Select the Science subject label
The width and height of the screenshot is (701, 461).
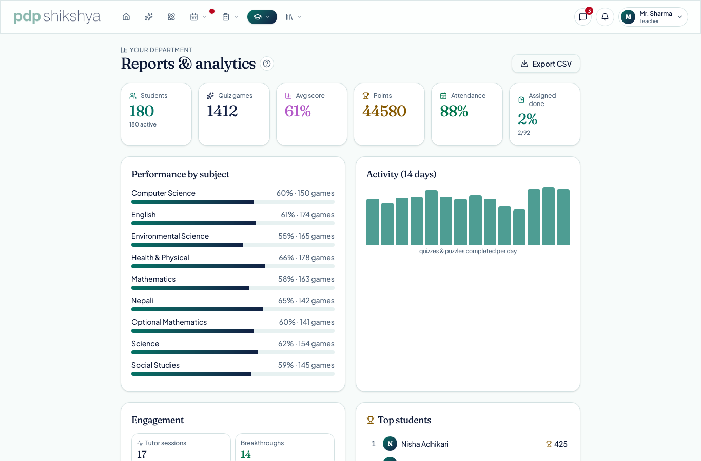[145, 344]
